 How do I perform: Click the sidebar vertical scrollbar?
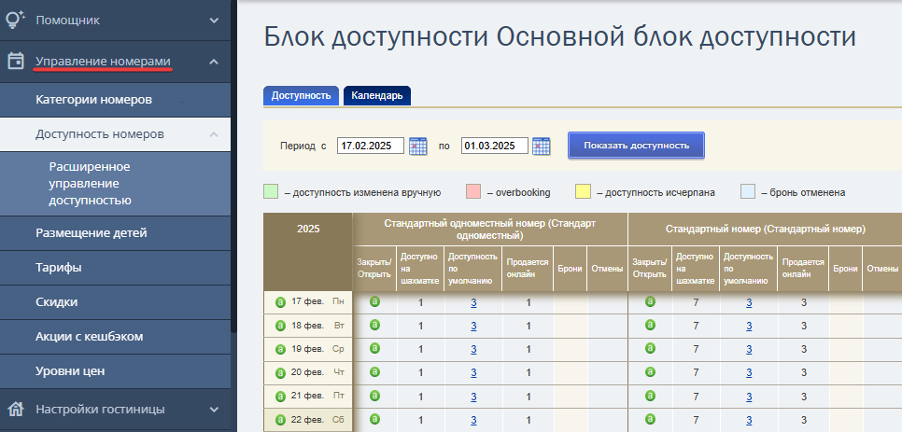click(233, 167)
